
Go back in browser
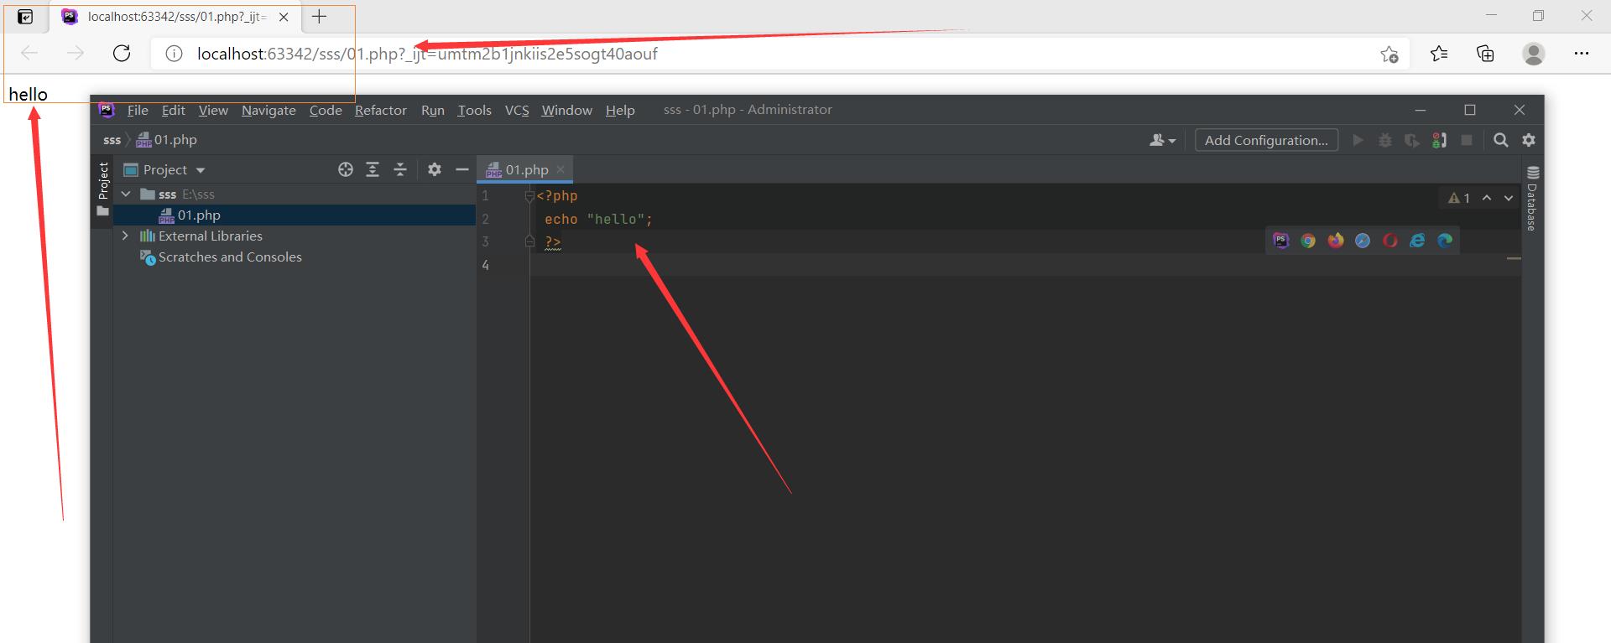click(30, 54)
